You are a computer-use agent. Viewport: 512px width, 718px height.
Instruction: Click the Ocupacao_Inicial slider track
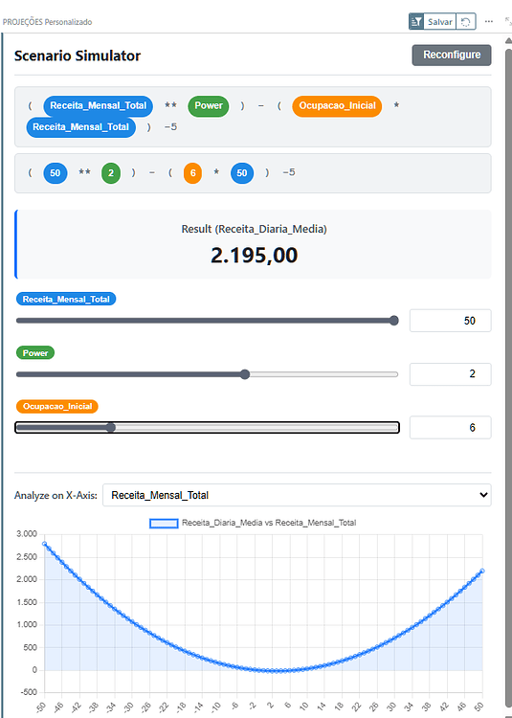207,428
